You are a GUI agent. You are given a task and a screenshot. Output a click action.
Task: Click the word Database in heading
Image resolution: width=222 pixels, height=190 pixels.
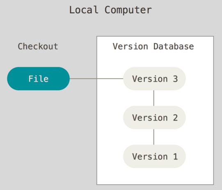174,46
